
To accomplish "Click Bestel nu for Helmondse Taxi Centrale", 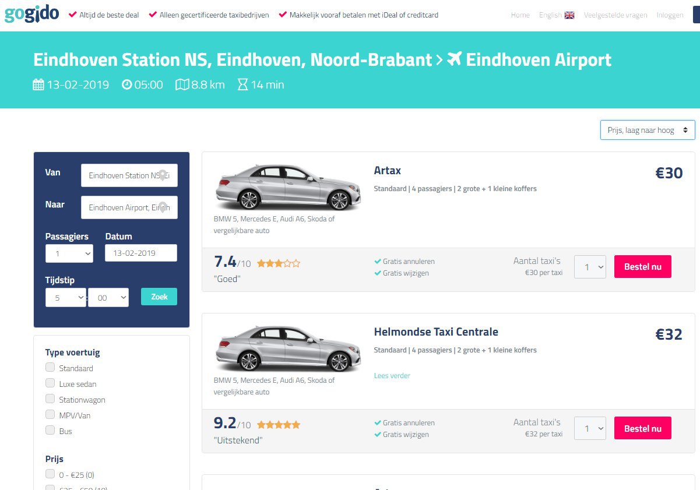I will click(642, 428).
